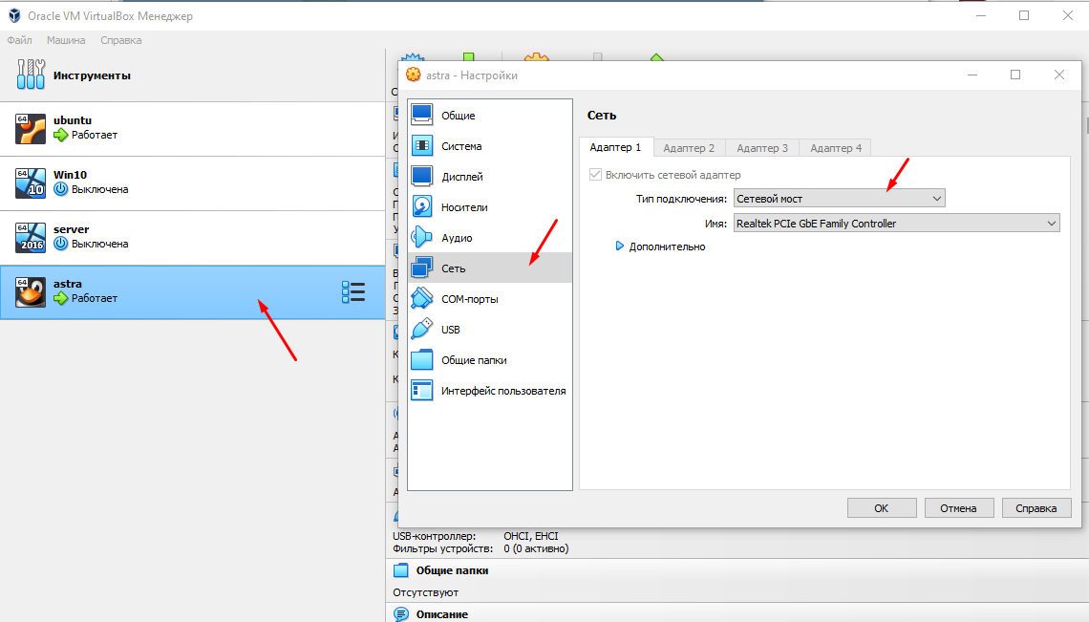1089x622 pixels.
Task: Open the astra machine list menu icon
Action: coord(353,291)
